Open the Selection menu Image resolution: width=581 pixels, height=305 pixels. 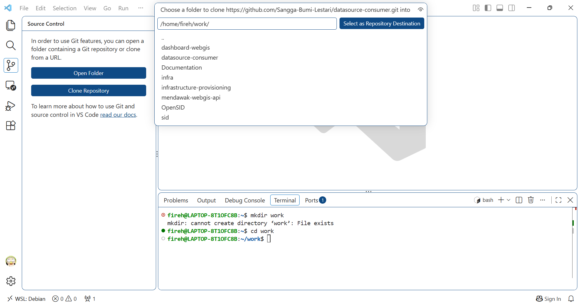pos(64,8)
